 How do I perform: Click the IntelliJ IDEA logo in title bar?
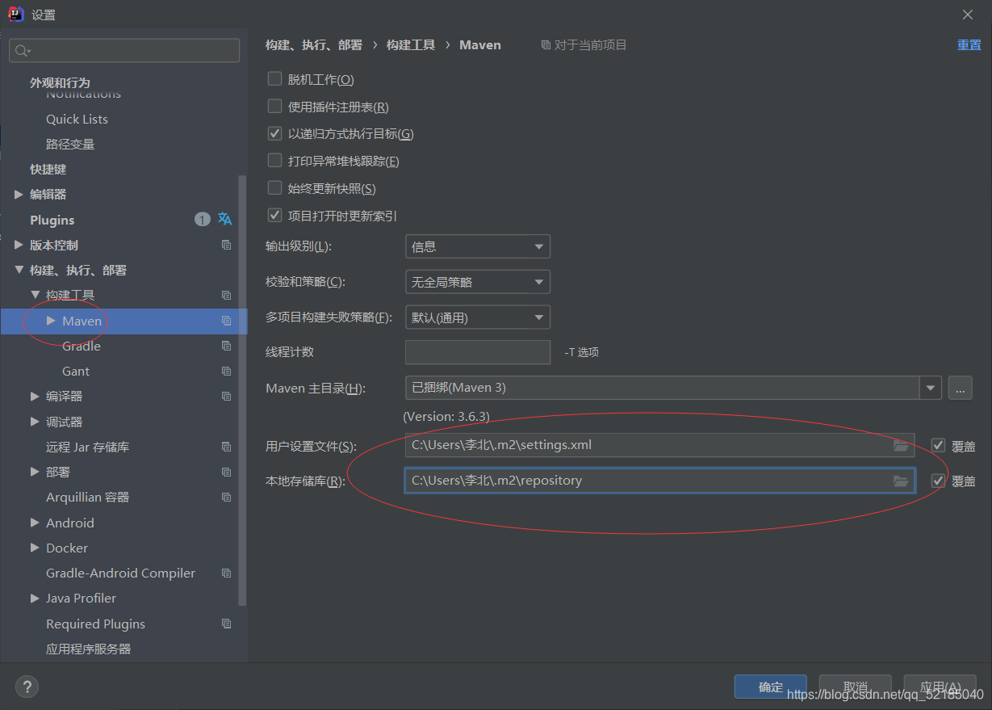tap(15, 14)
